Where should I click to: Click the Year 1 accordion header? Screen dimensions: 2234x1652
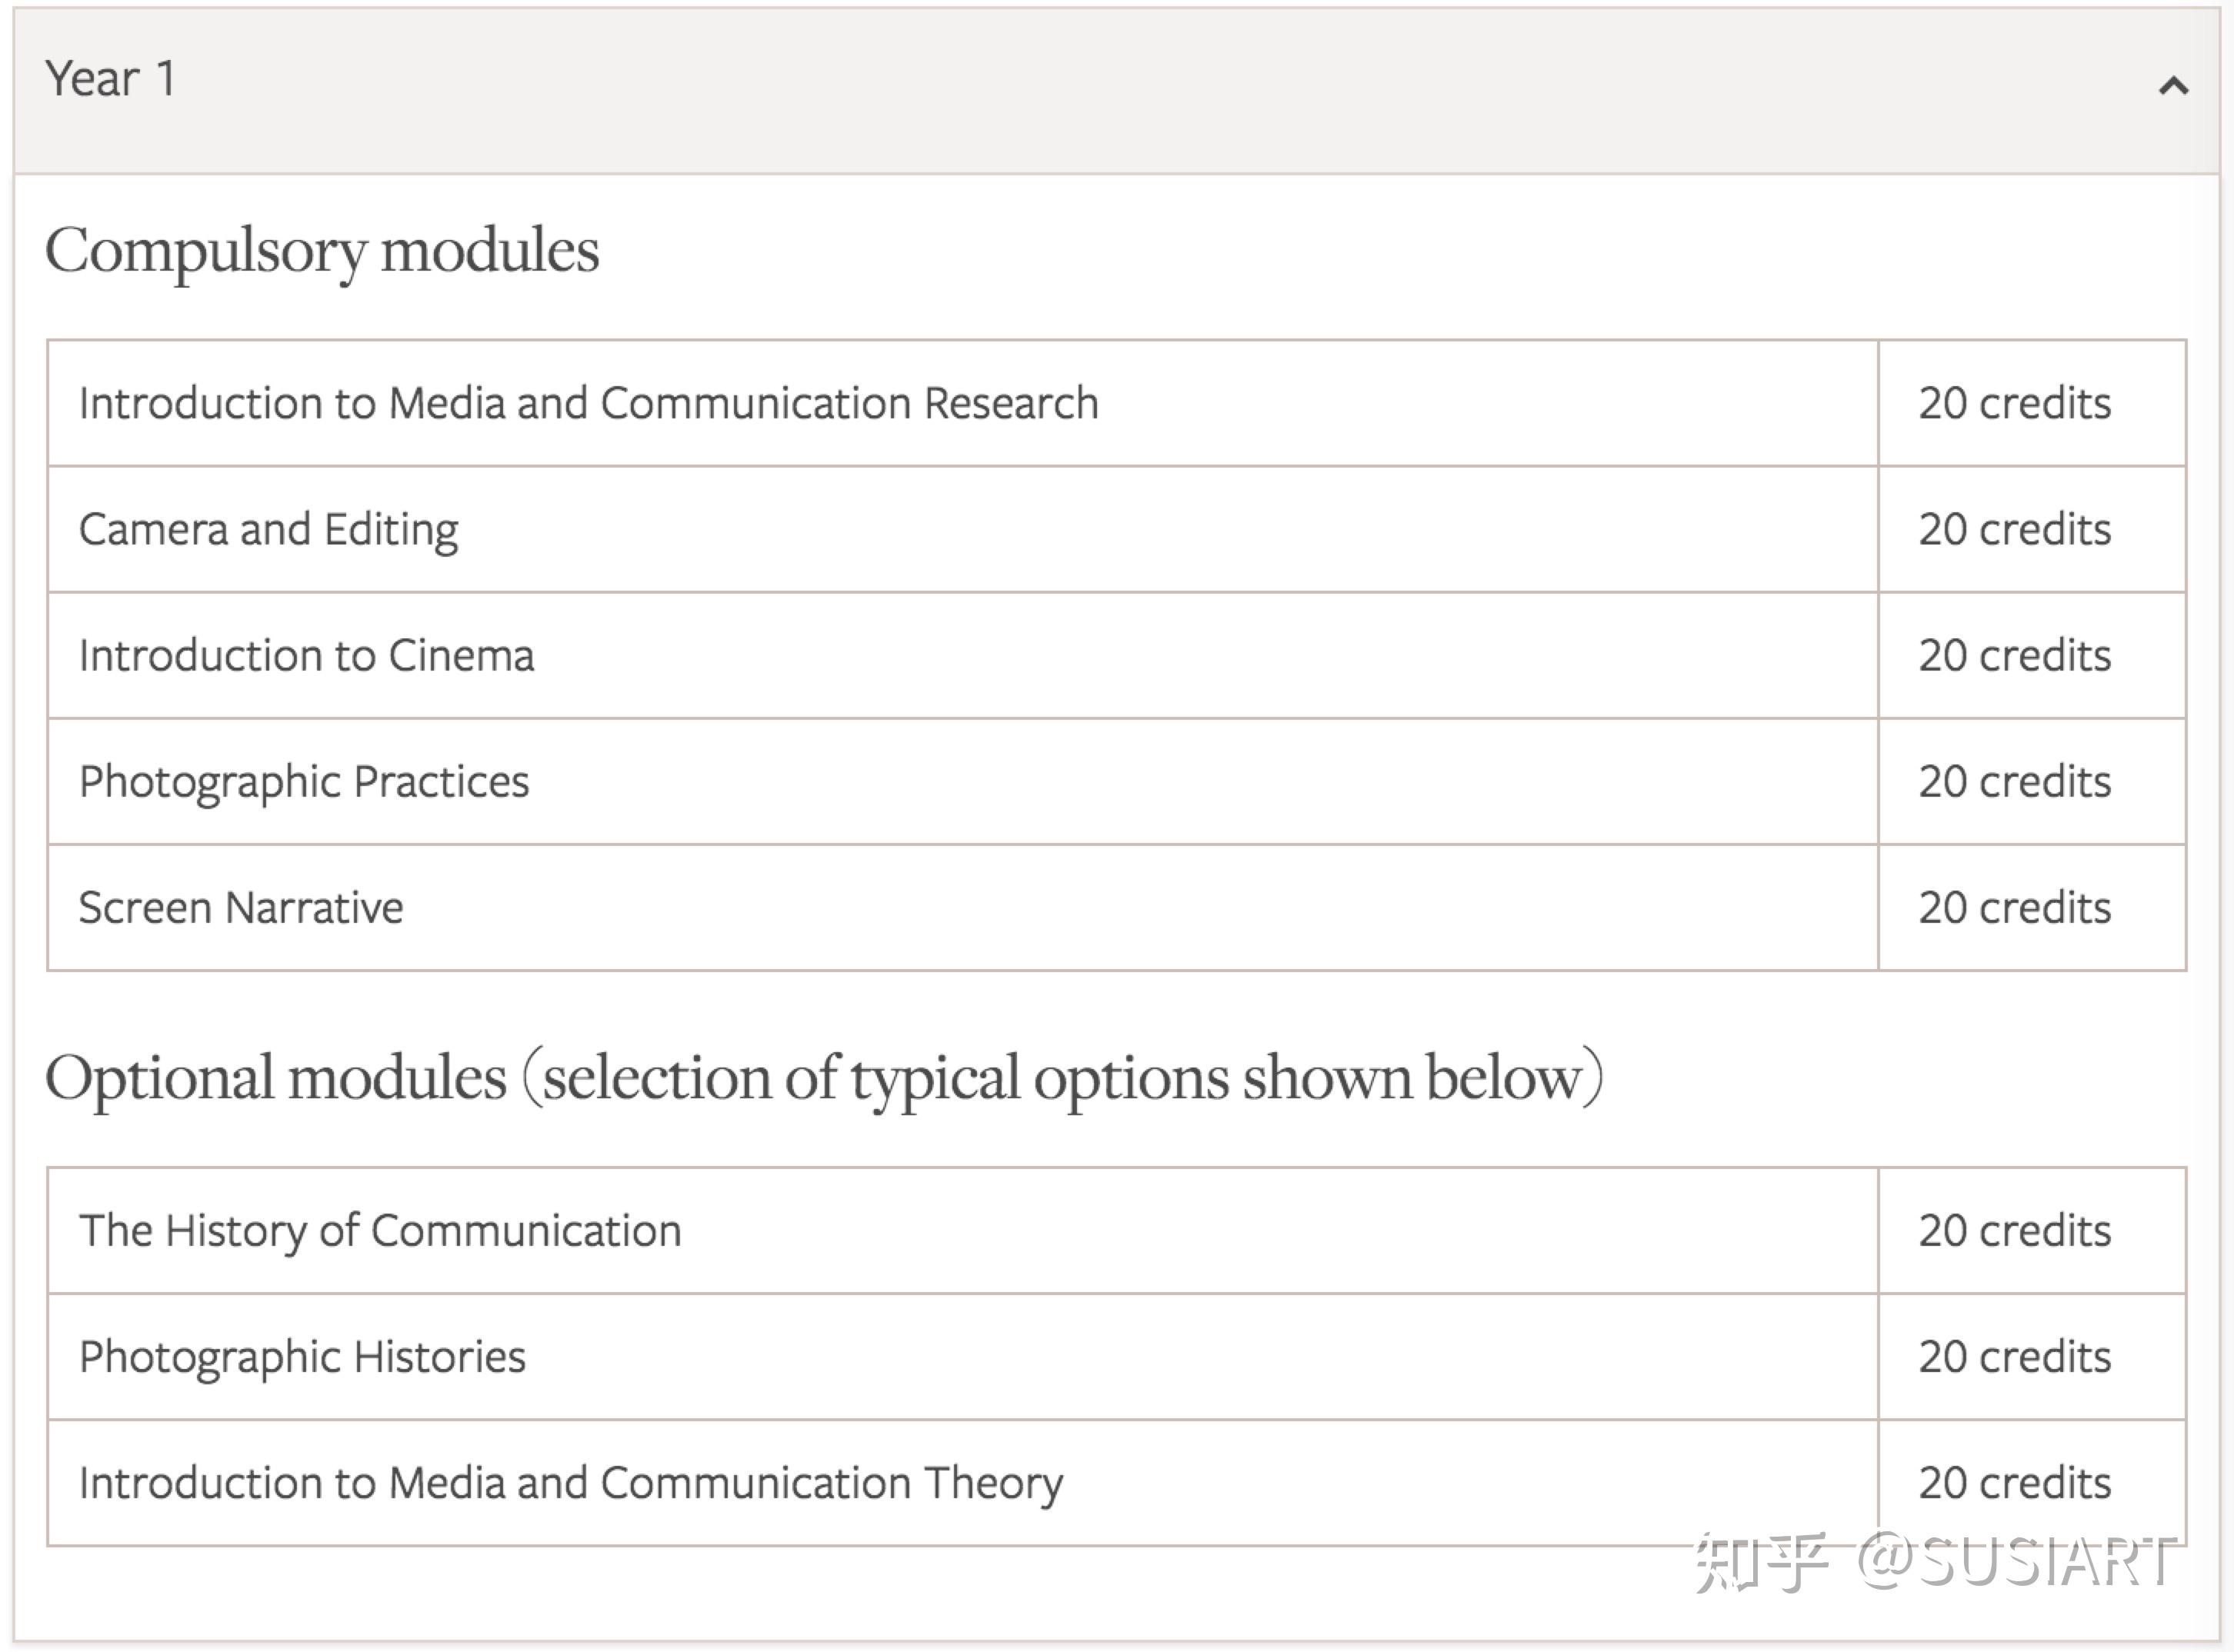click(110, 80)
